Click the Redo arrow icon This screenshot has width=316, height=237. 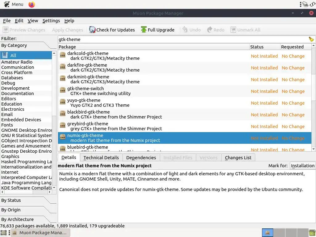(210, 30)
